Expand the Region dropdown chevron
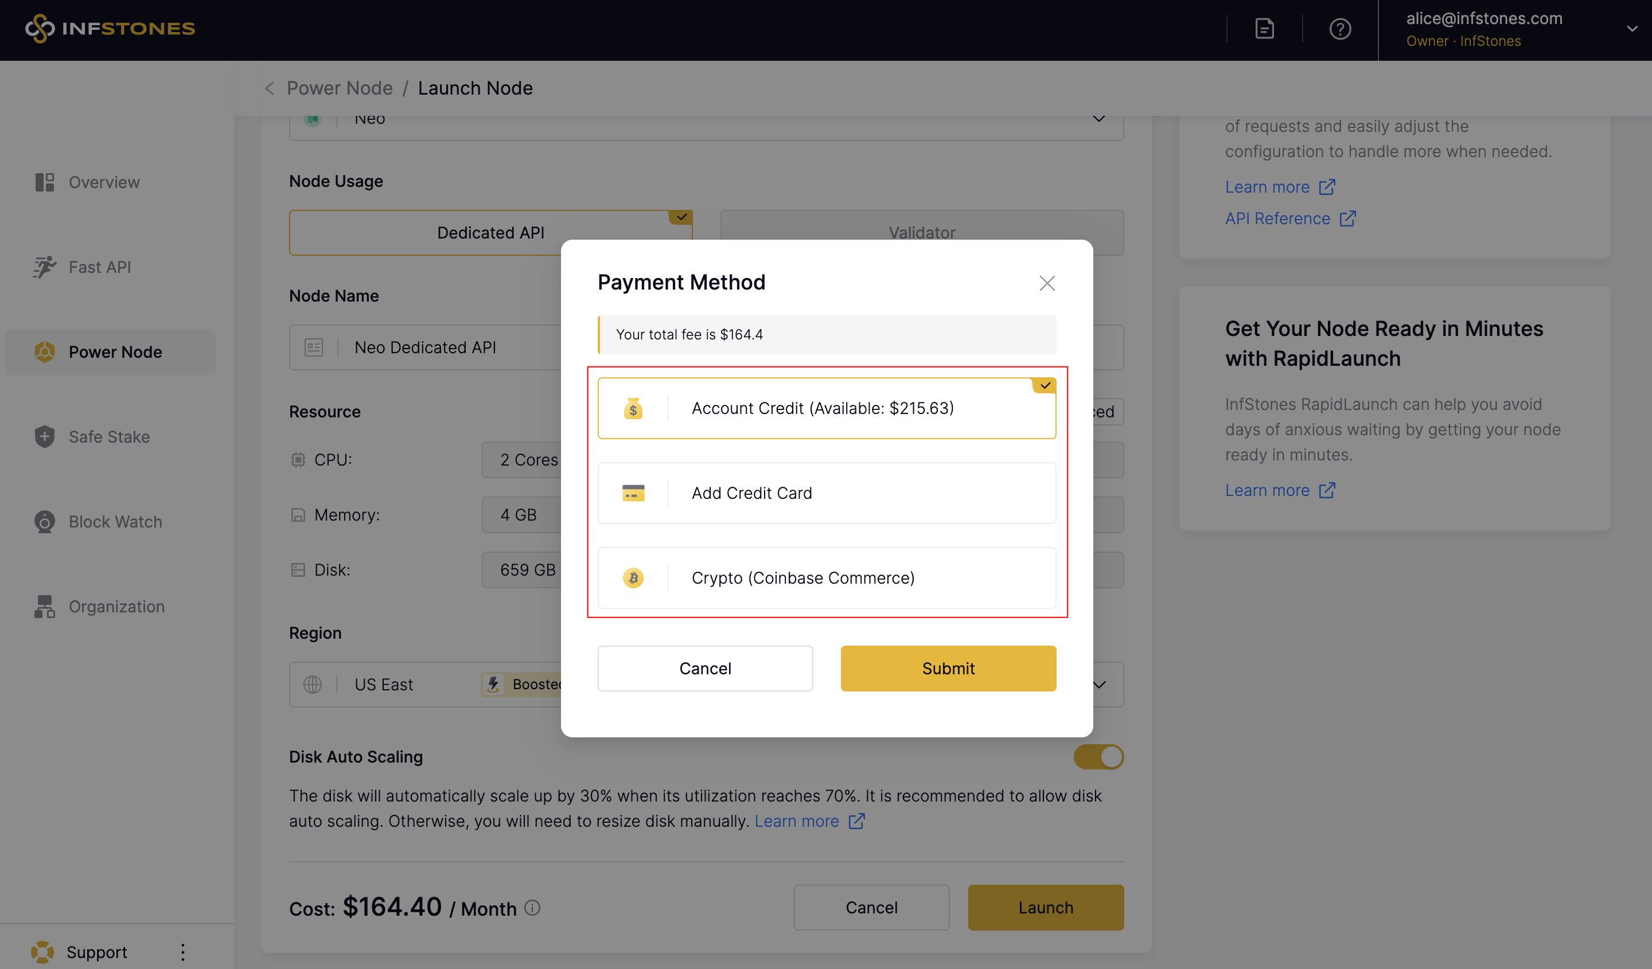The image size is (1652, 969). click(1100, 685)
